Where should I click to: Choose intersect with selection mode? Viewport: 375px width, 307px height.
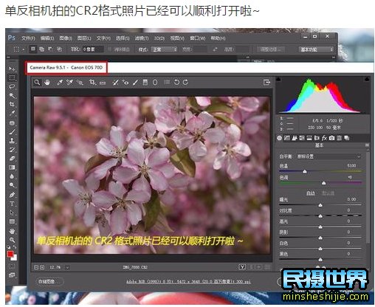59,49
